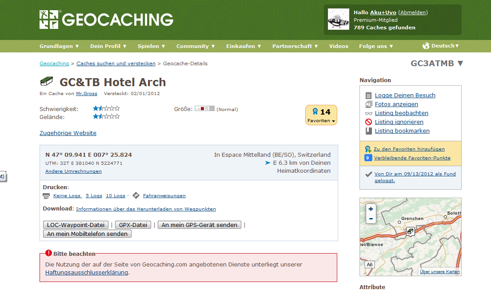Expand the Folge uns menu
The width and height of the screenshot is (491, 290).
click(376, 46)
